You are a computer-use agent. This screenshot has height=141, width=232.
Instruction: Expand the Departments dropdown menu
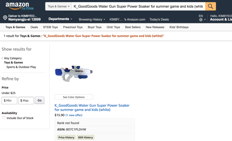tap(60, 19)
